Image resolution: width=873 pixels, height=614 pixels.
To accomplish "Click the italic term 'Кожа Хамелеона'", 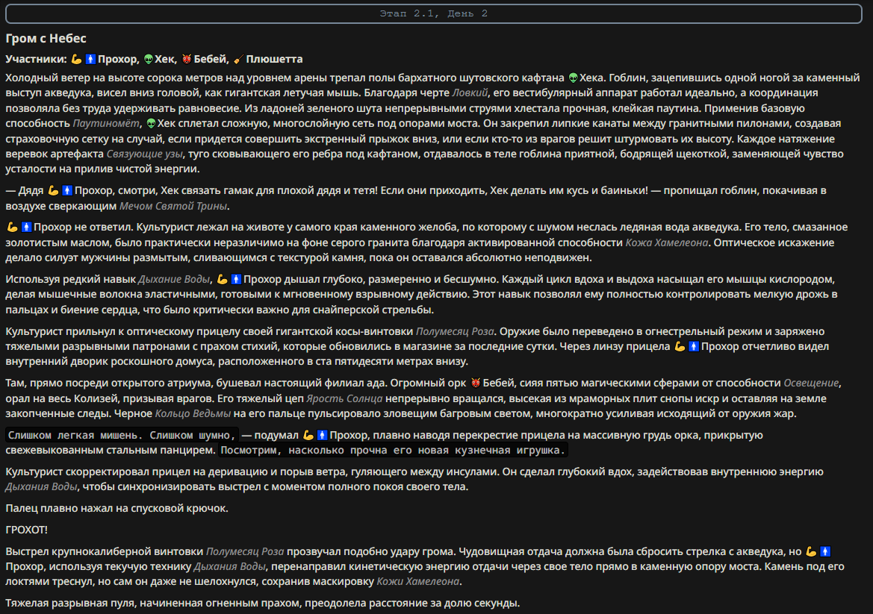I will [x=667, y=242].
